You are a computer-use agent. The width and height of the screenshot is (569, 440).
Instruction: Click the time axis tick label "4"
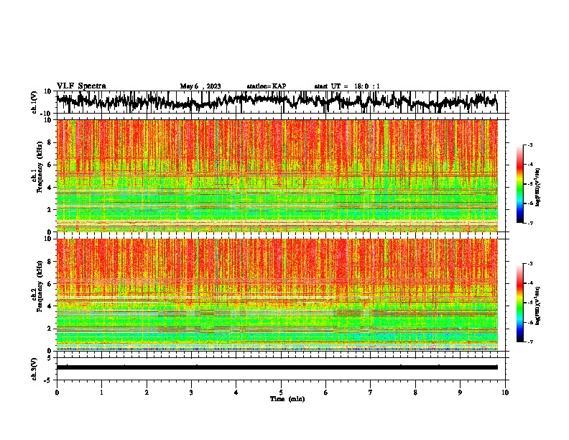(236, 393)
